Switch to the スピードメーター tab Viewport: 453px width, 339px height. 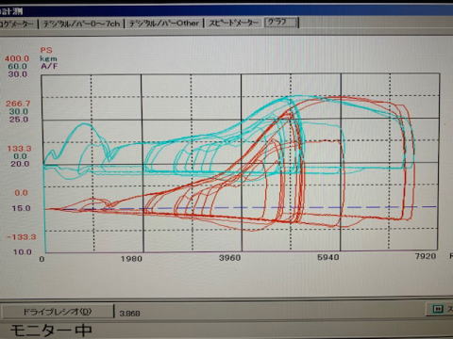234,23
